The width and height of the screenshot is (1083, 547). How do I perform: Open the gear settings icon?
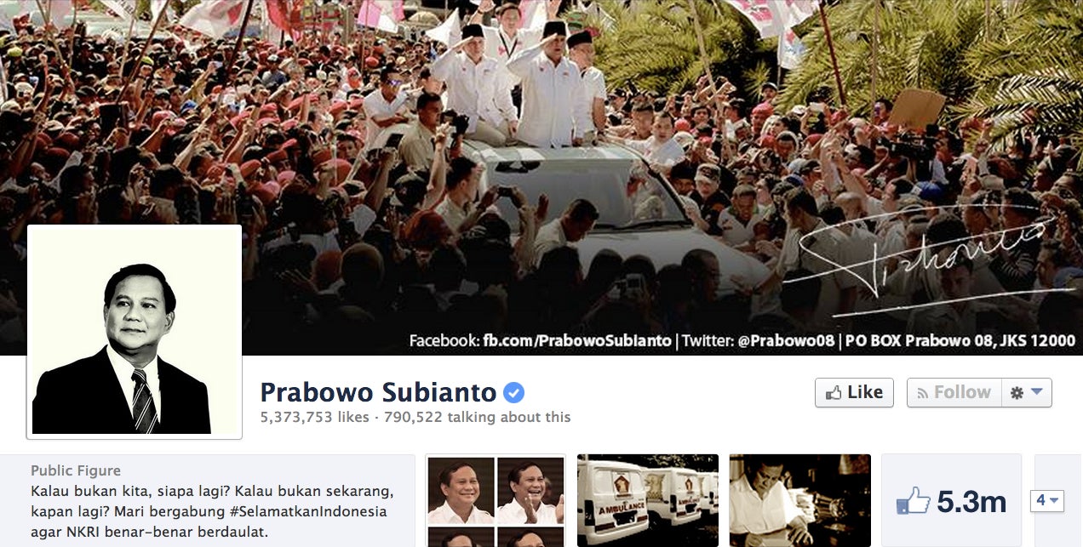[1017, 393]
